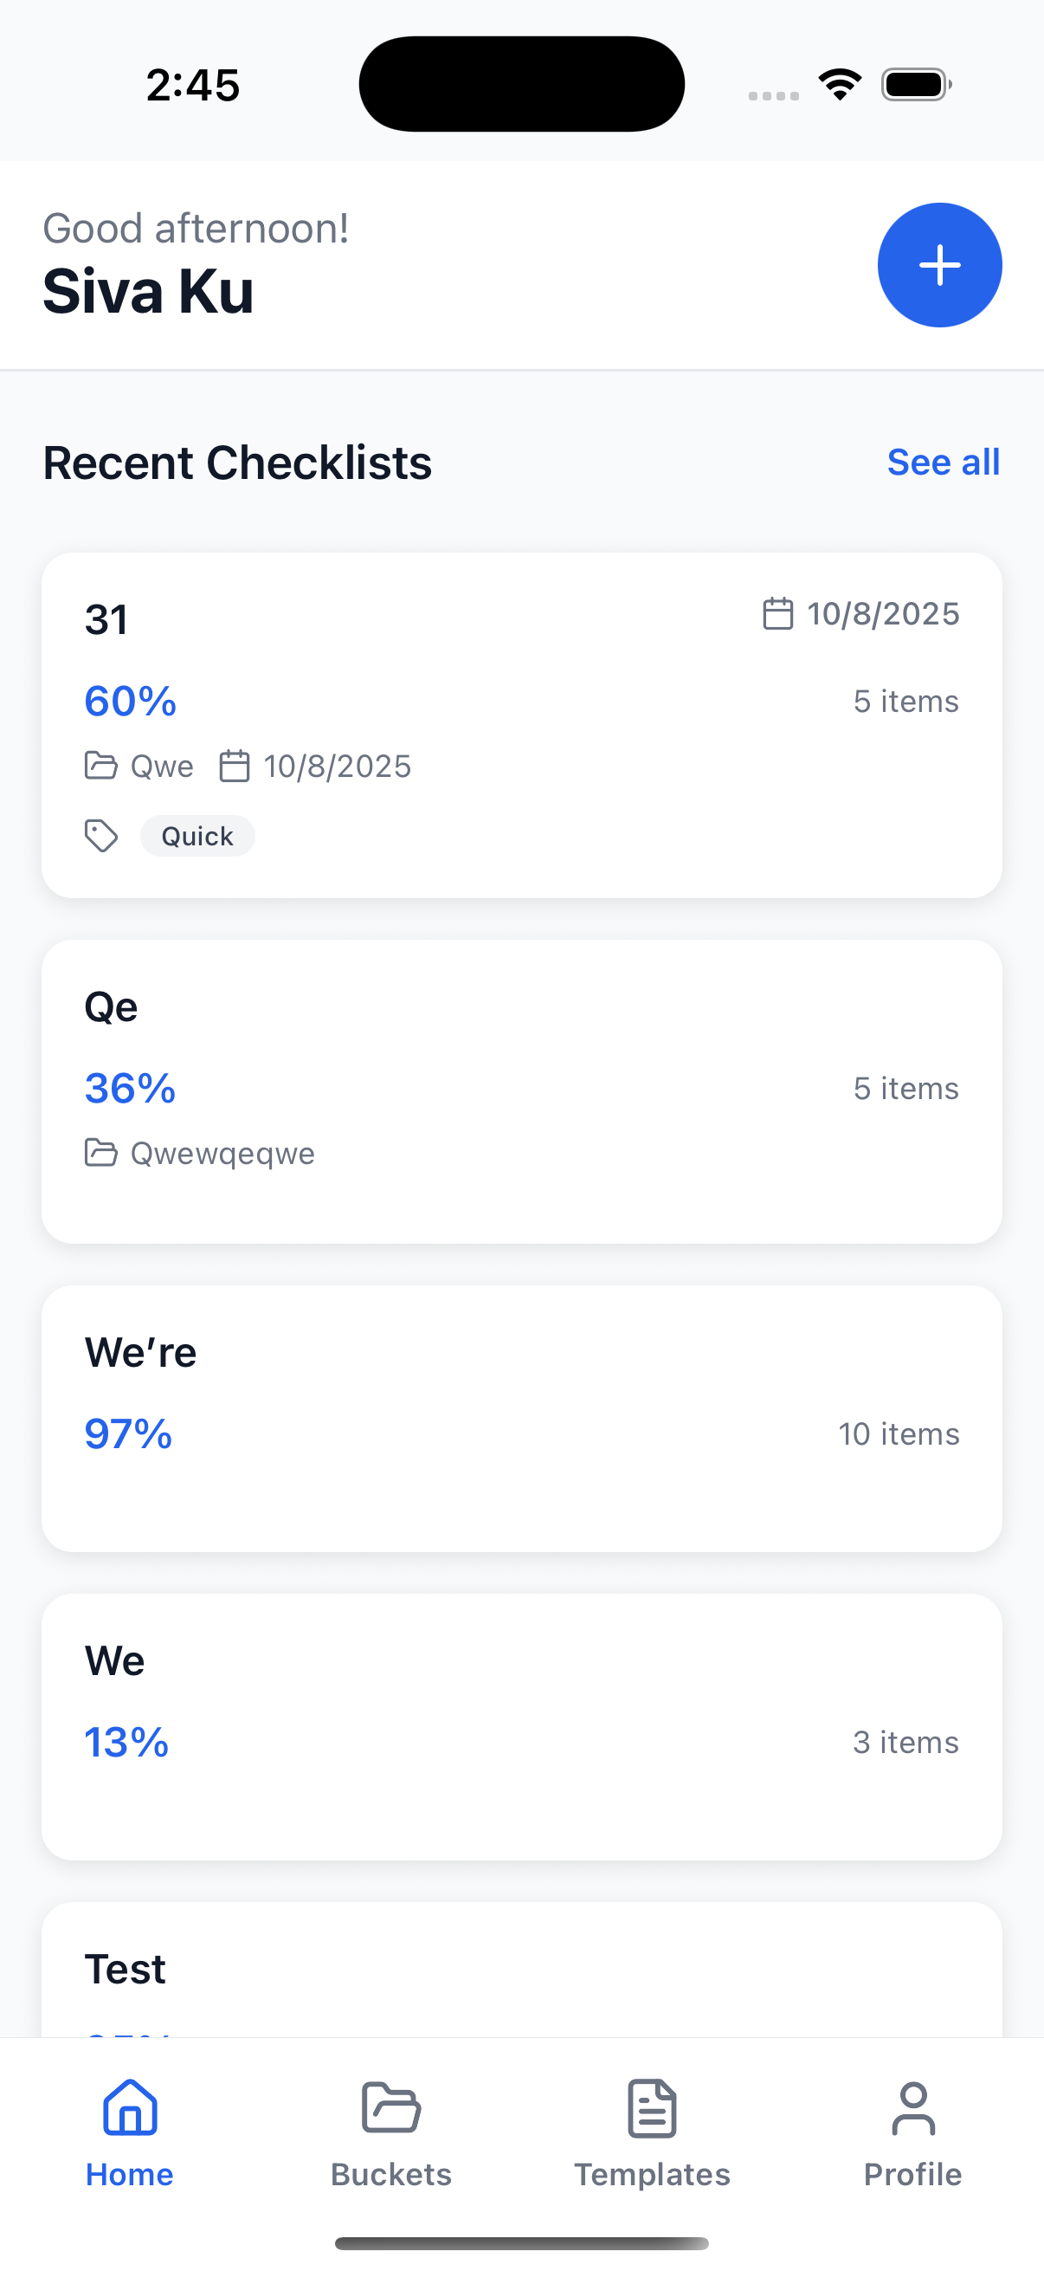Click See all recent checklists link
The width and height of the screenshot is (1044, 2271).
point(943,462)
